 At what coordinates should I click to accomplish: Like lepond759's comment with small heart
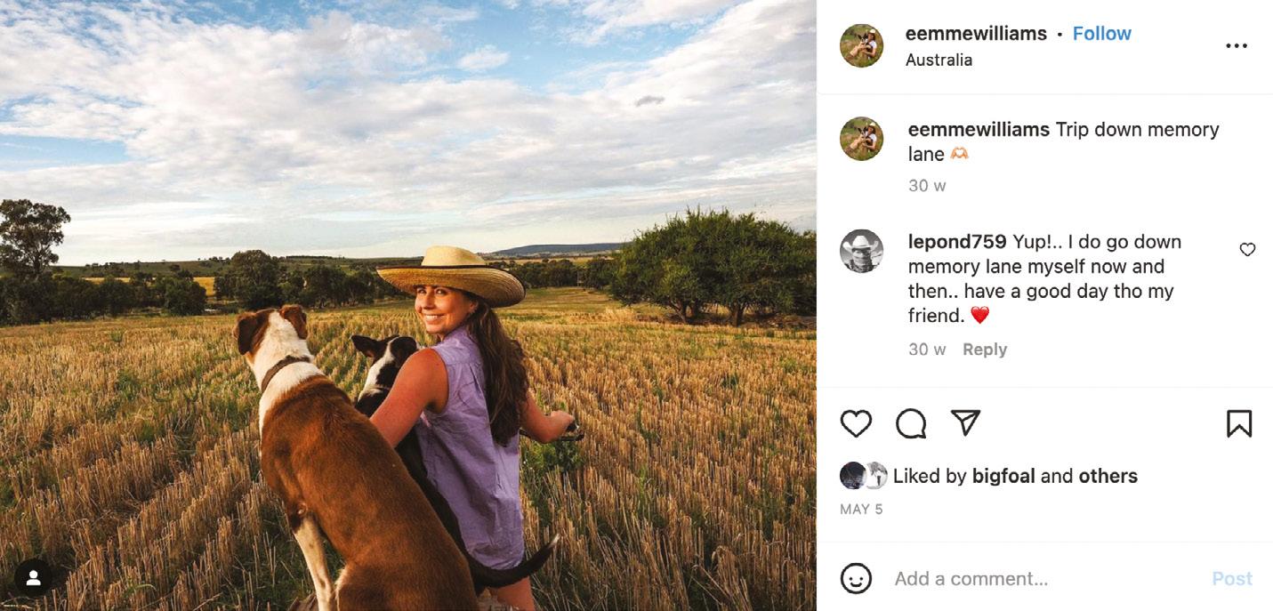[x=1247, y=250]
